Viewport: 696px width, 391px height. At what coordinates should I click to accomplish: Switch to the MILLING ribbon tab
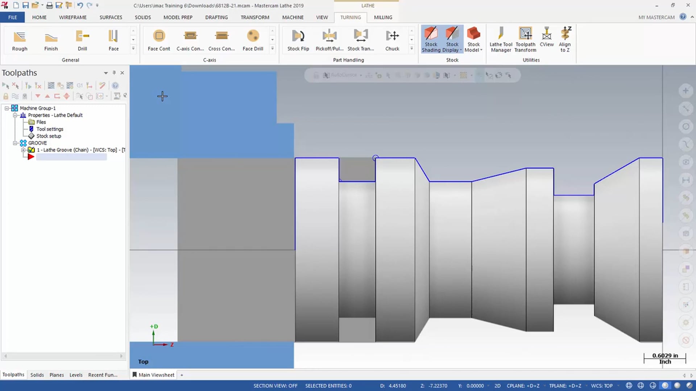pos(382,17)
